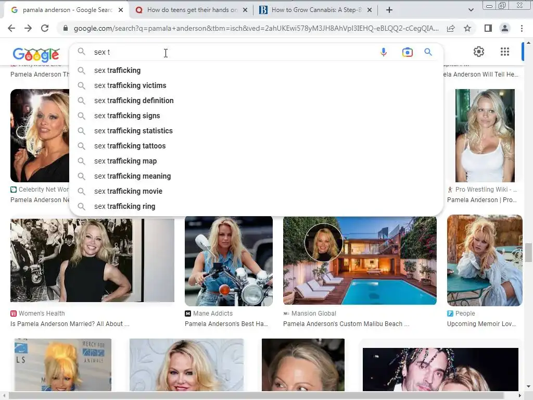
Task: Start voice search with the microphone icon
Action: tap(384, 52)
